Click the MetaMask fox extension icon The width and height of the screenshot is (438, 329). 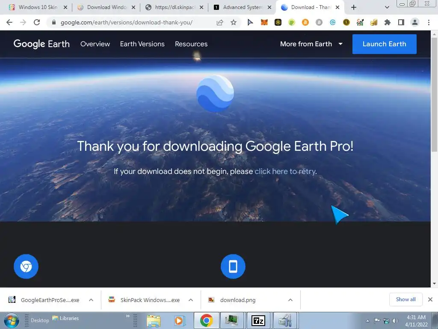tap(264, 22)
